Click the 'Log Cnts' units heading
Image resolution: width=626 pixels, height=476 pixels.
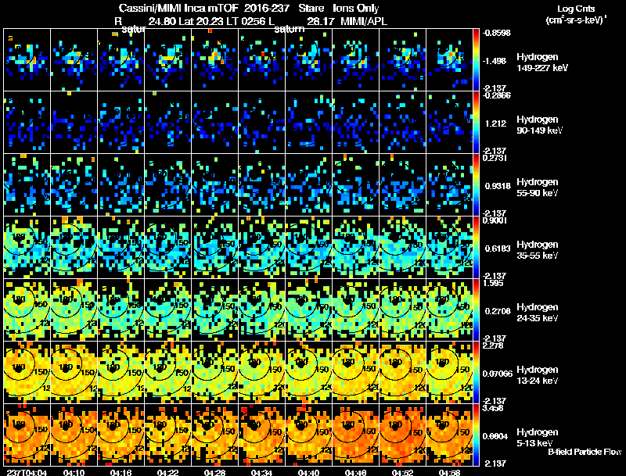tap(576, 9)
